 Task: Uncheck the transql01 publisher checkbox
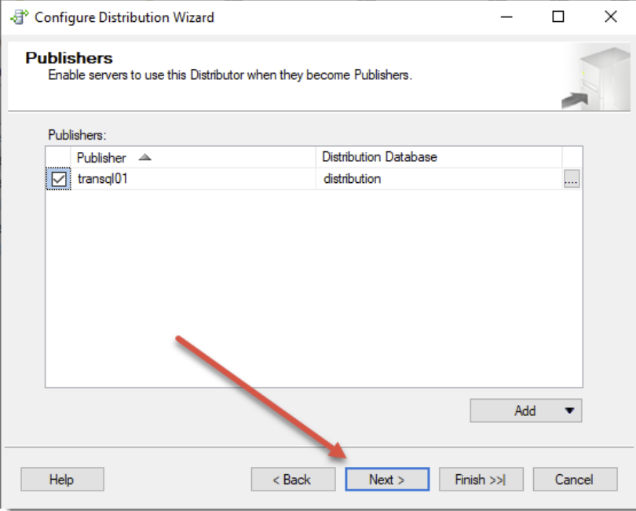pos(59,179)
